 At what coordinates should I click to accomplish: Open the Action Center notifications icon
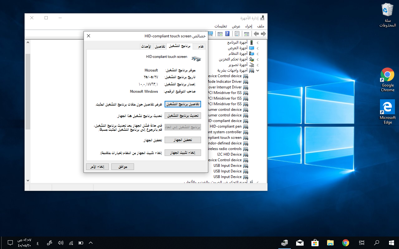10,243
